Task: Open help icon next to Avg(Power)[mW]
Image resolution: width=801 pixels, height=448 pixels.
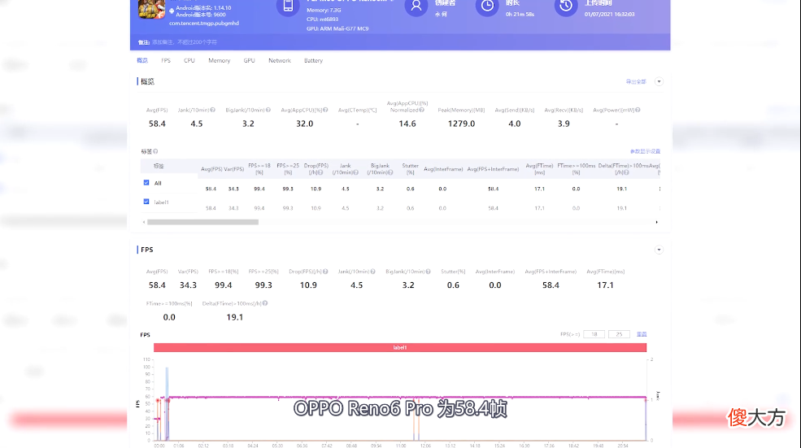Action: [638, 110]
